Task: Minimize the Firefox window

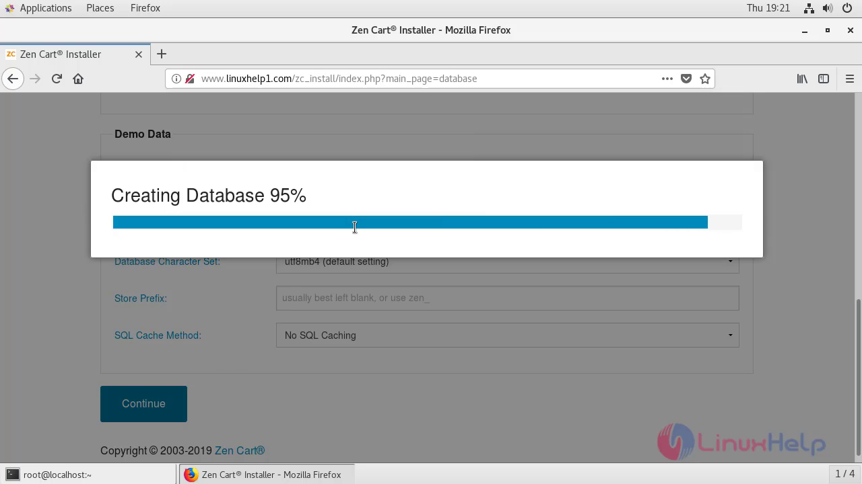Action: click(805, 30)
